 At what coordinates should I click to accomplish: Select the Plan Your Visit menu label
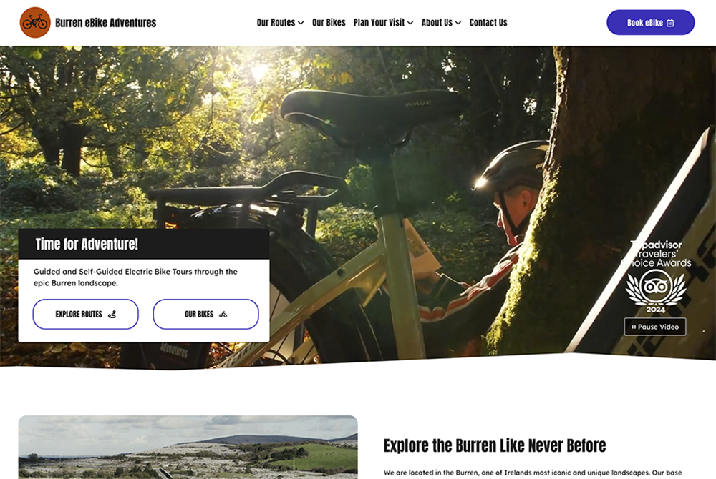[379, 23]
